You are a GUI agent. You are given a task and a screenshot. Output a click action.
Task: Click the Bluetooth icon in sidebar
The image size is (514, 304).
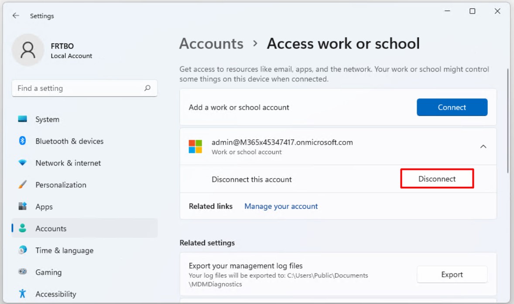click(22, 141)
